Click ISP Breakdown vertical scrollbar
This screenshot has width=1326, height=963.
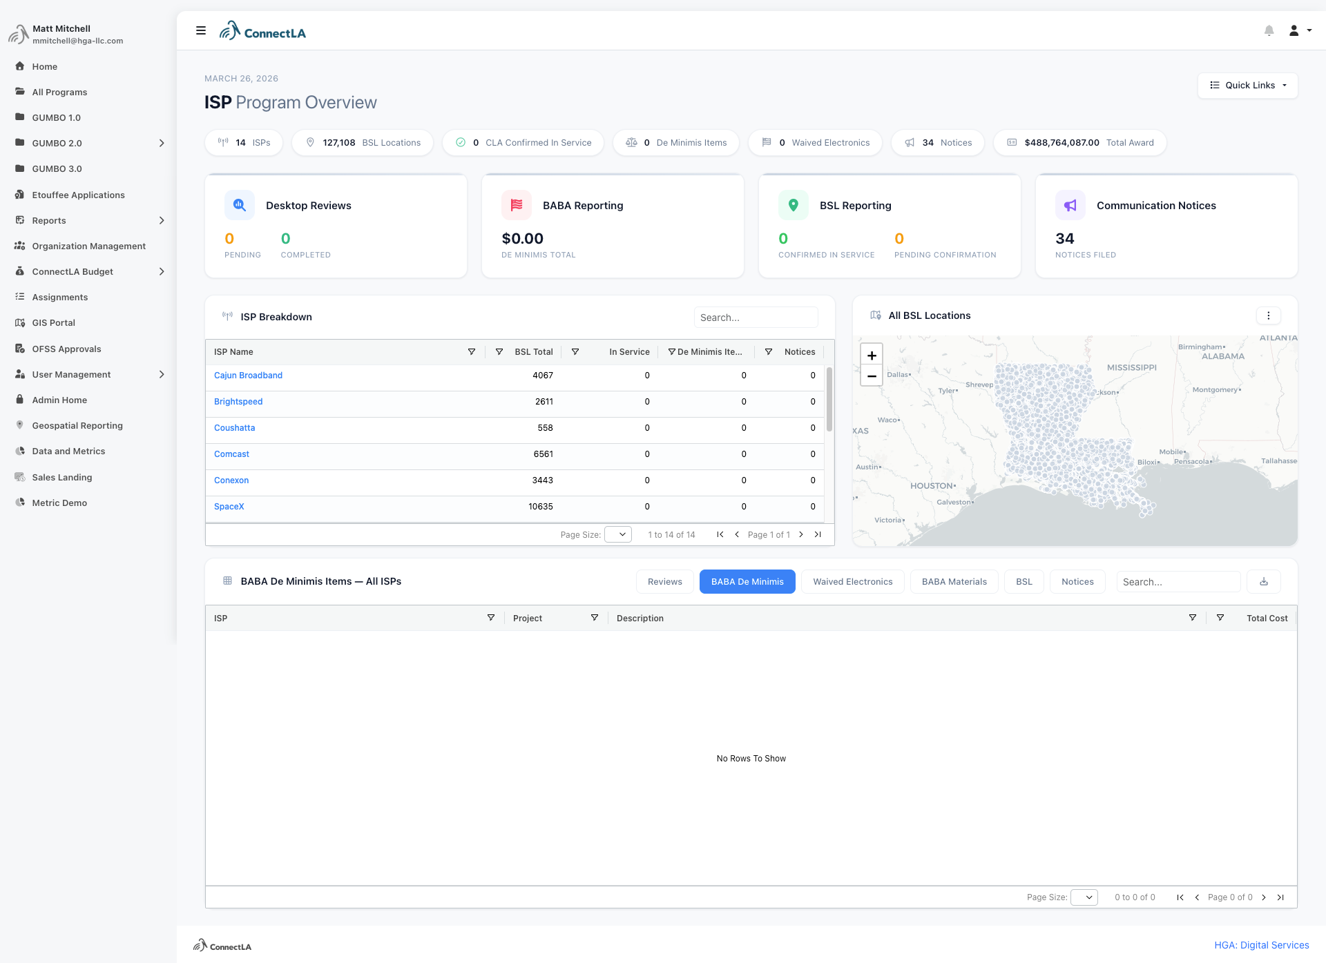[829, 400]
